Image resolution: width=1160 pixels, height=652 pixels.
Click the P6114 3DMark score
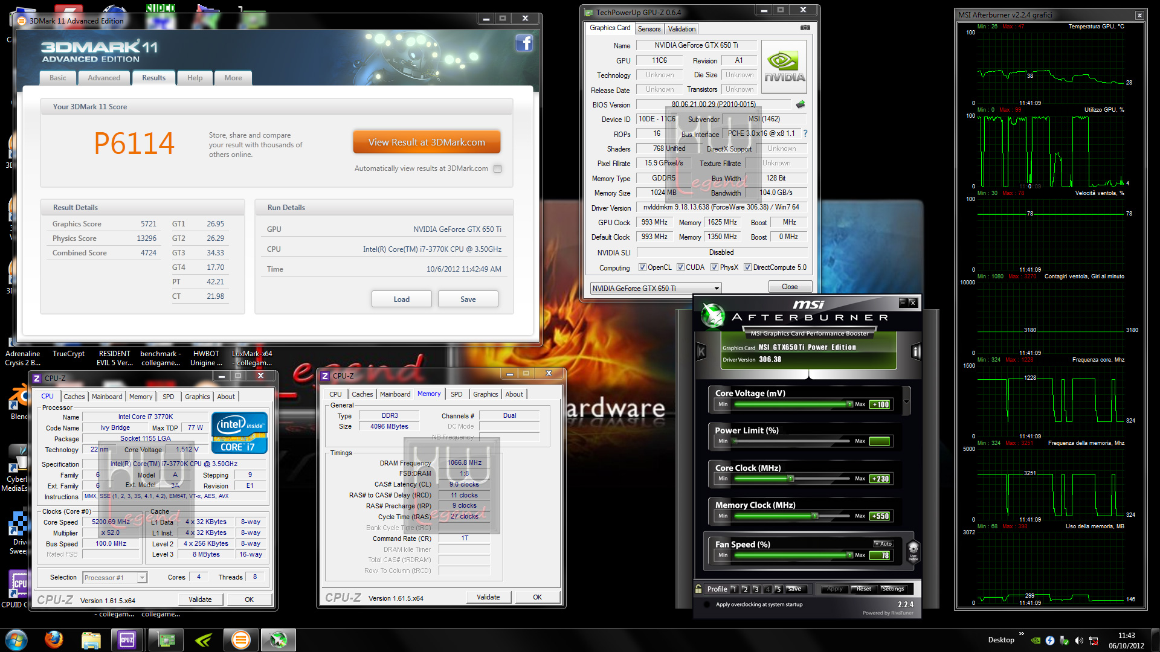click(x=134, y=144)
